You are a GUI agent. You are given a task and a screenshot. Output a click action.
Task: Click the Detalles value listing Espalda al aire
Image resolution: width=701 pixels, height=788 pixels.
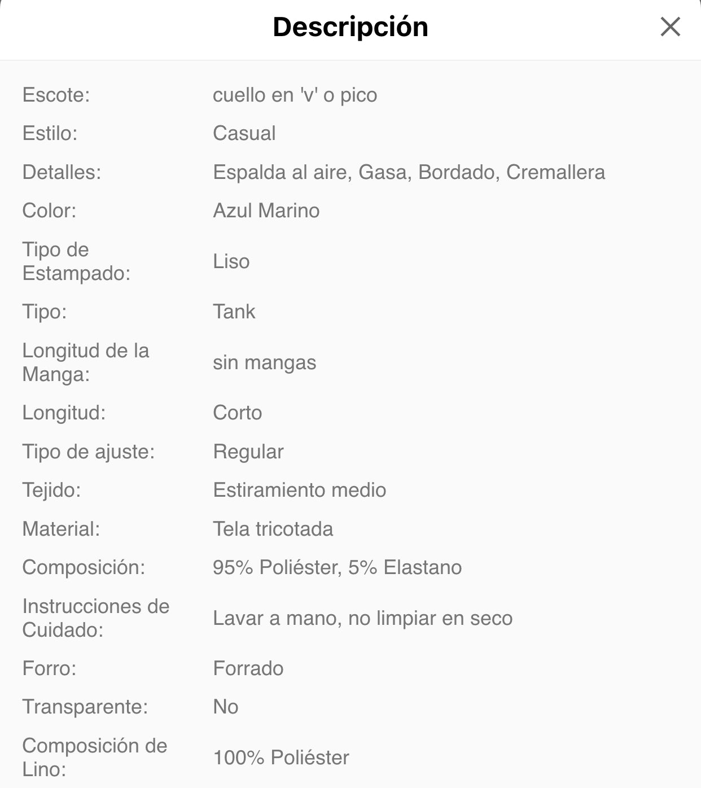pos(409,172)
